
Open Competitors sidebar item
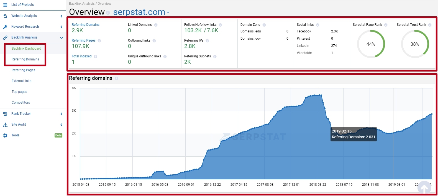click(x=21, y=103)
